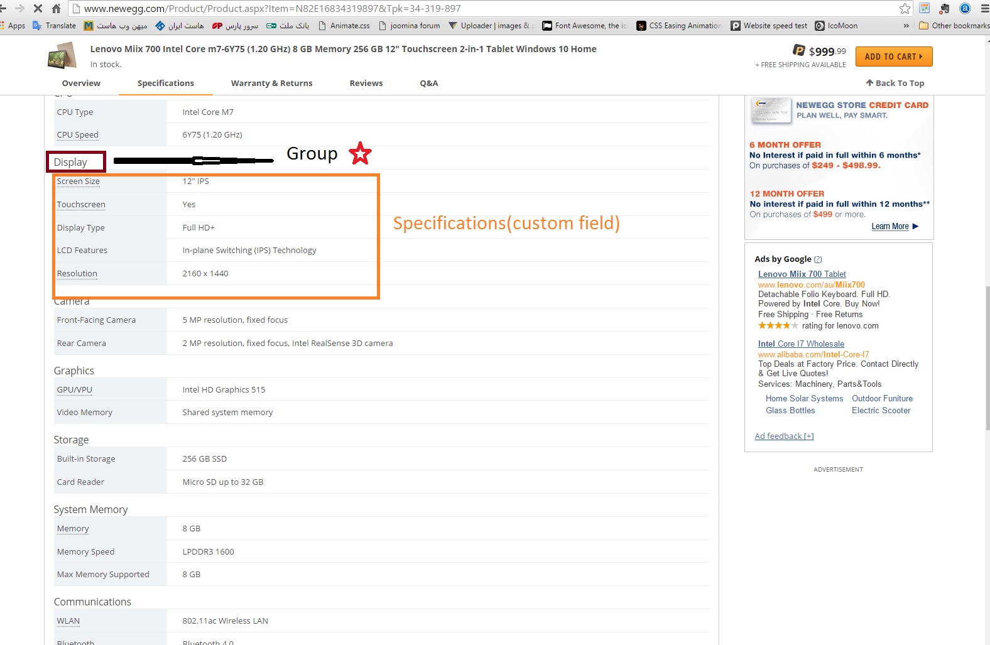Click the '2160 x 1440' resolution value

(x=205, y=274)
